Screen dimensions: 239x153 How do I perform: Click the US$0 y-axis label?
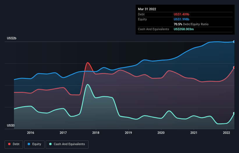tap(11, 125)
